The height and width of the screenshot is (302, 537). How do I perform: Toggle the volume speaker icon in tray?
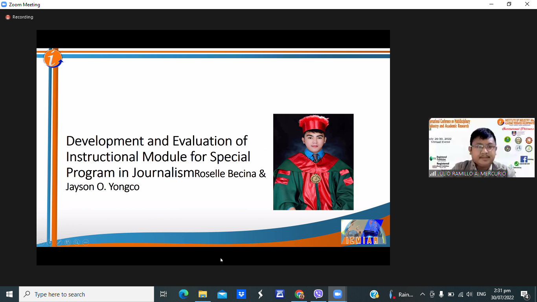[469, 294]
